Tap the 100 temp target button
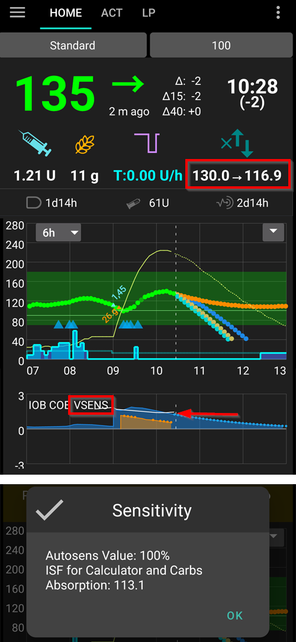This screenshot has width=296, height=642. coord(221,45)
